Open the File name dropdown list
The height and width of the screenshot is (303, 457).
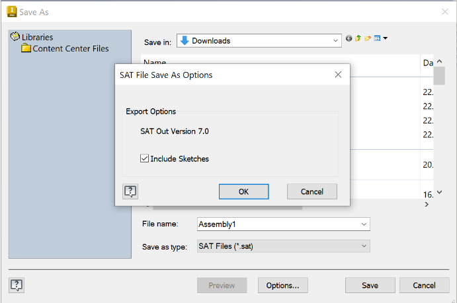(364, 224)
